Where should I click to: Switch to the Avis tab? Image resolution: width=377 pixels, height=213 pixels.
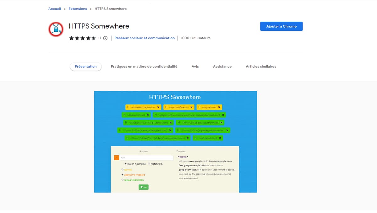[x=195, y=67]
